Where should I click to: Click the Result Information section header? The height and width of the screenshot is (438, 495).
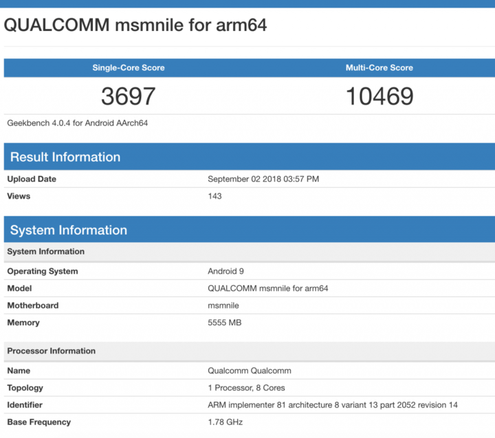coord(250,157)
